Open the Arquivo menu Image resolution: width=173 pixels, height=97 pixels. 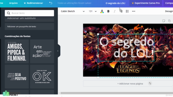(x=13, y=3)
